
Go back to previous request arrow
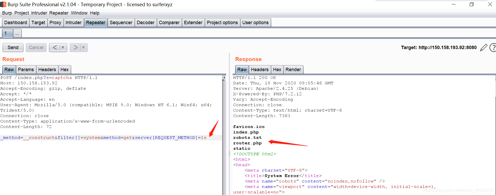click(x=55, y=48)
